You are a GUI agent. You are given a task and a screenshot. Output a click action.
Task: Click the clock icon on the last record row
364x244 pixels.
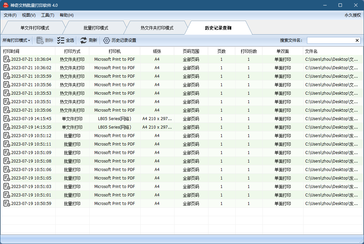click(7, 203)
